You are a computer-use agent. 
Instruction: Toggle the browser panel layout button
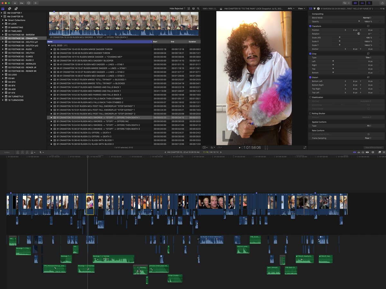point(355,3)
